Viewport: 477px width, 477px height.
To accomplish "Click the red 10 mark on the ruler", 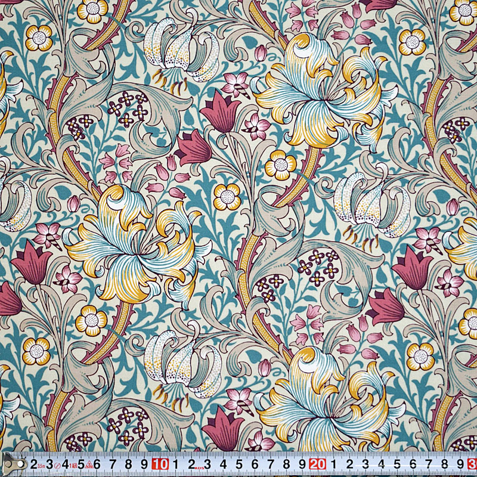I will pyautogui.click(x=160, y=464).
